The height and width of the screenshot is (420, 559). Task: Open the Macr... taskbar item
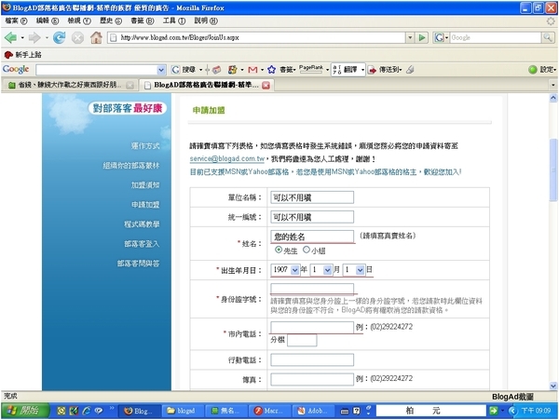pos(269,411)
